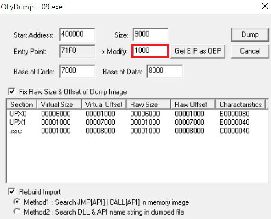Edit the Modify entry point field

pyautogui.click(x=150, y=51)
